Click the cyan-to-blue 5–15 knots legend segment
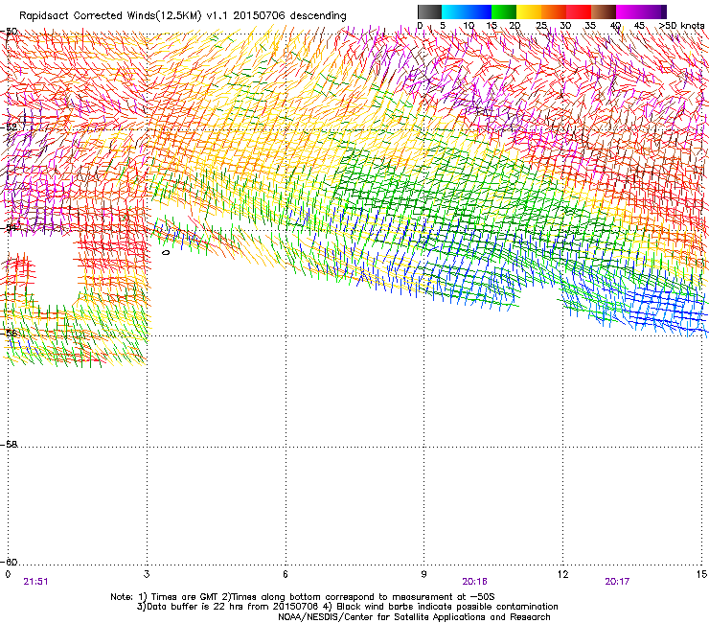This screenshot has width=709, height=623. click(x=467, y=12)
